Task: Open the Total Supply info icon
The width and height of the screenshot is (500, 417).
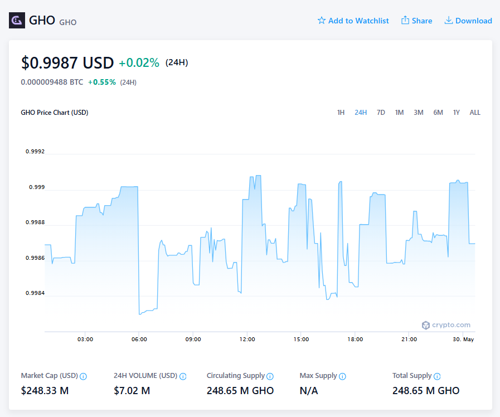Action: [x=437, y=376]
